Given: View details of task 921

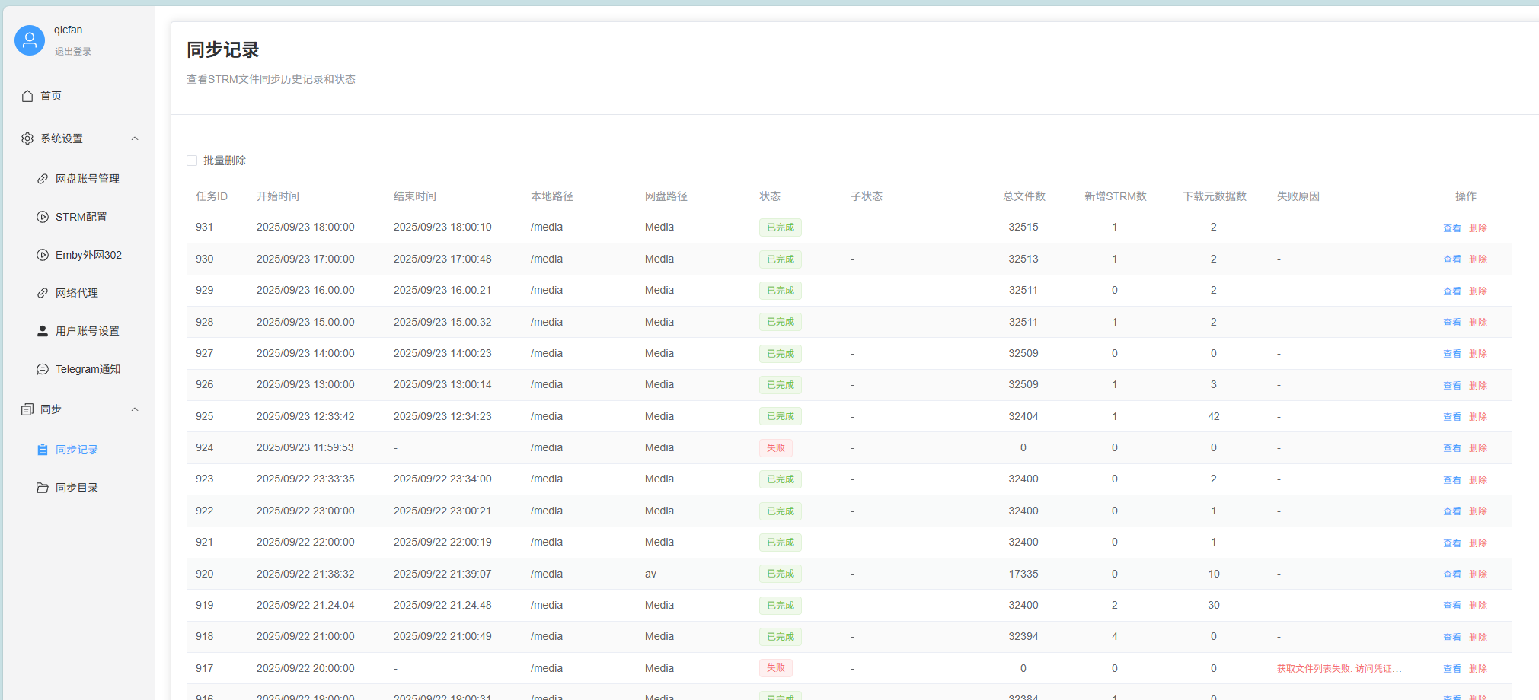Looking at the screenshot, I should [x=1452, y=543].
